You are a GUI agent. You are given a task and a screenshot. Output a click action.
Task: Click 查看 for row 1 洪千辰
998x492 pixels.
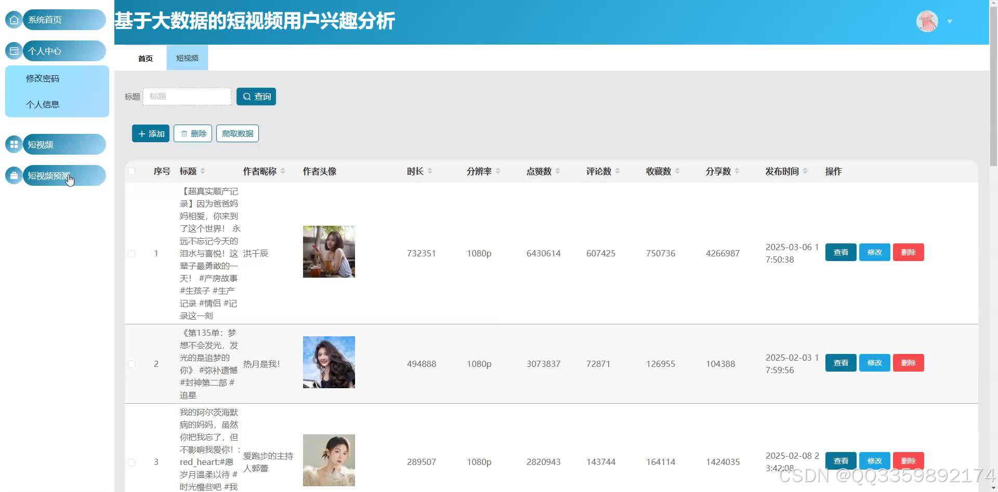click(841, 252)
